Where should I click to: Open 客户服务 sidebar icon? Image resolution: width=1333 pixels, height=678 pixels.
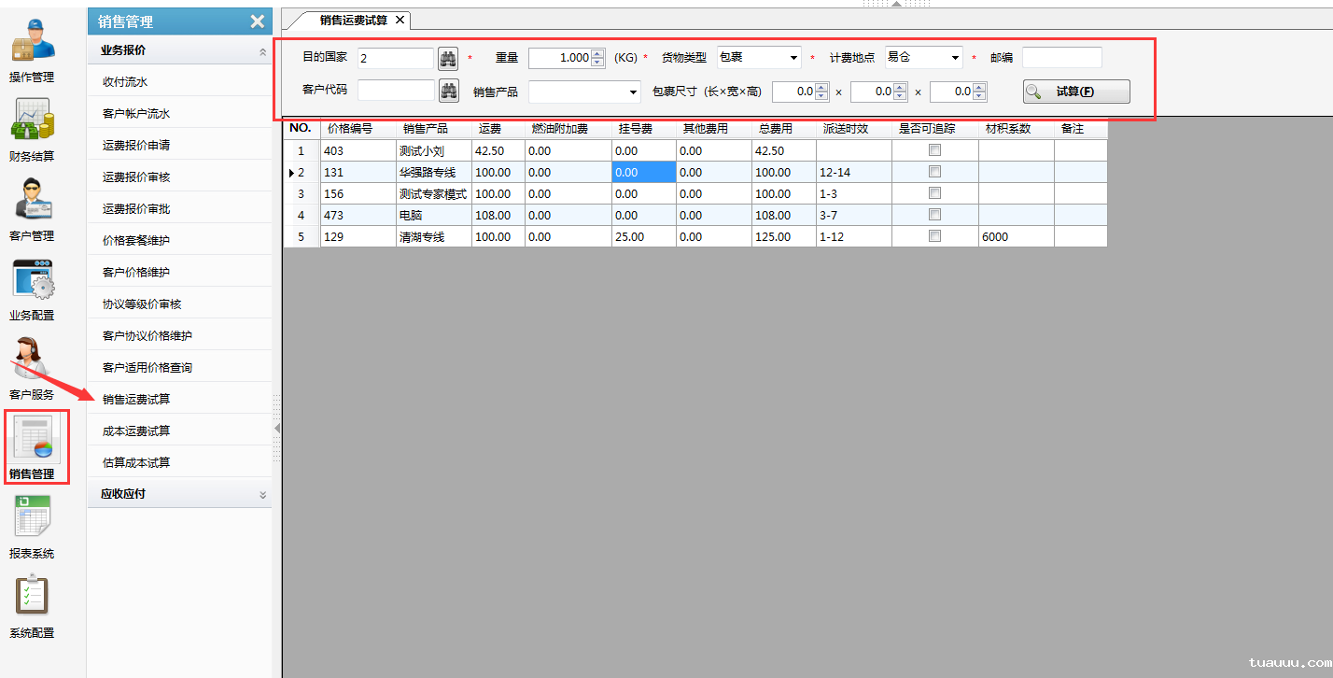33,366
